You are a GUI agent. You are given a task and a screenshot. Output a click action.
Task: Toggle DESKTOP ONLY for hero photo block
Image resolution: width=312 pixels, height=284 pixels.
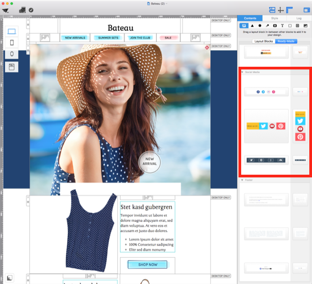(221, 46)
